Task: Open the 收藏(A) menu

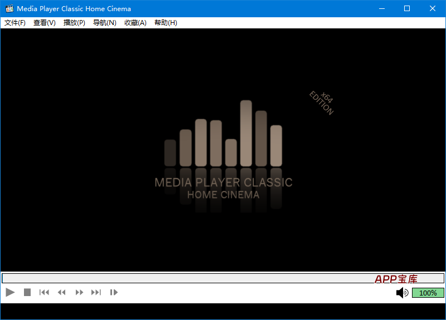Action: pos(135,23)
